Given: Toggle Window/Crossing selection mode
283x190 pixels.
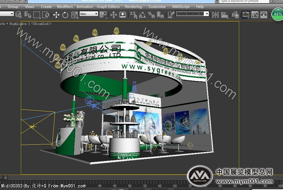Looking at the screenshot, I should click(46, 15).
